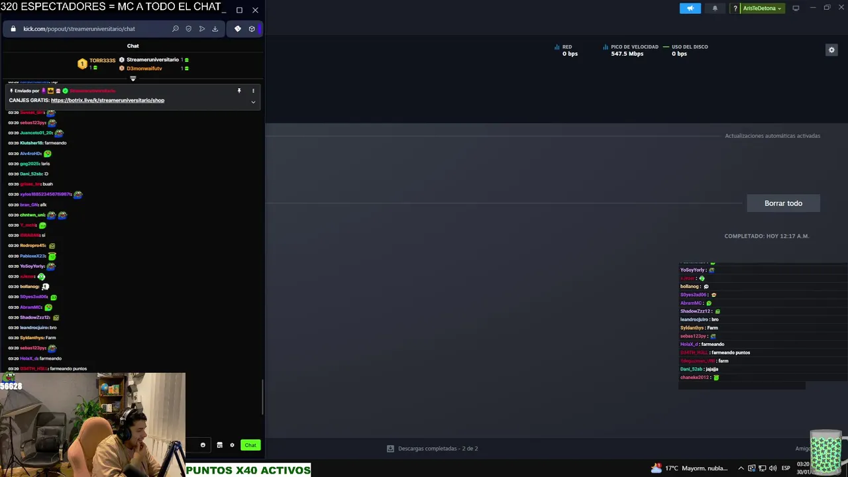Show hidden system tray icons chevron

click(741, 468)
